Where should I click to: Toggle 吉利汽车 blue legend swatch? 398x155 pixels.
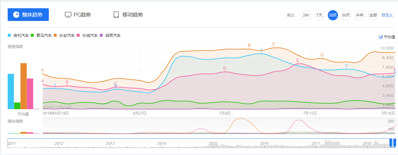pos(10,36)
